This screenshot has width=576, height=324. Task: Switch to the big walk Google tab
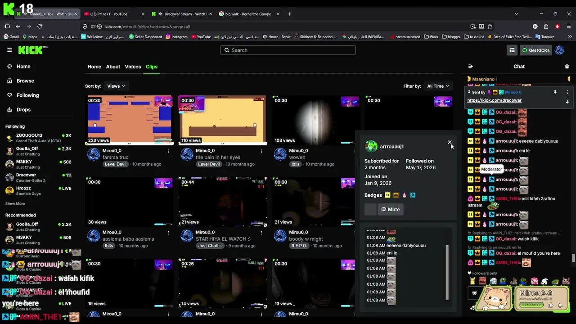(x=248, y=14)
